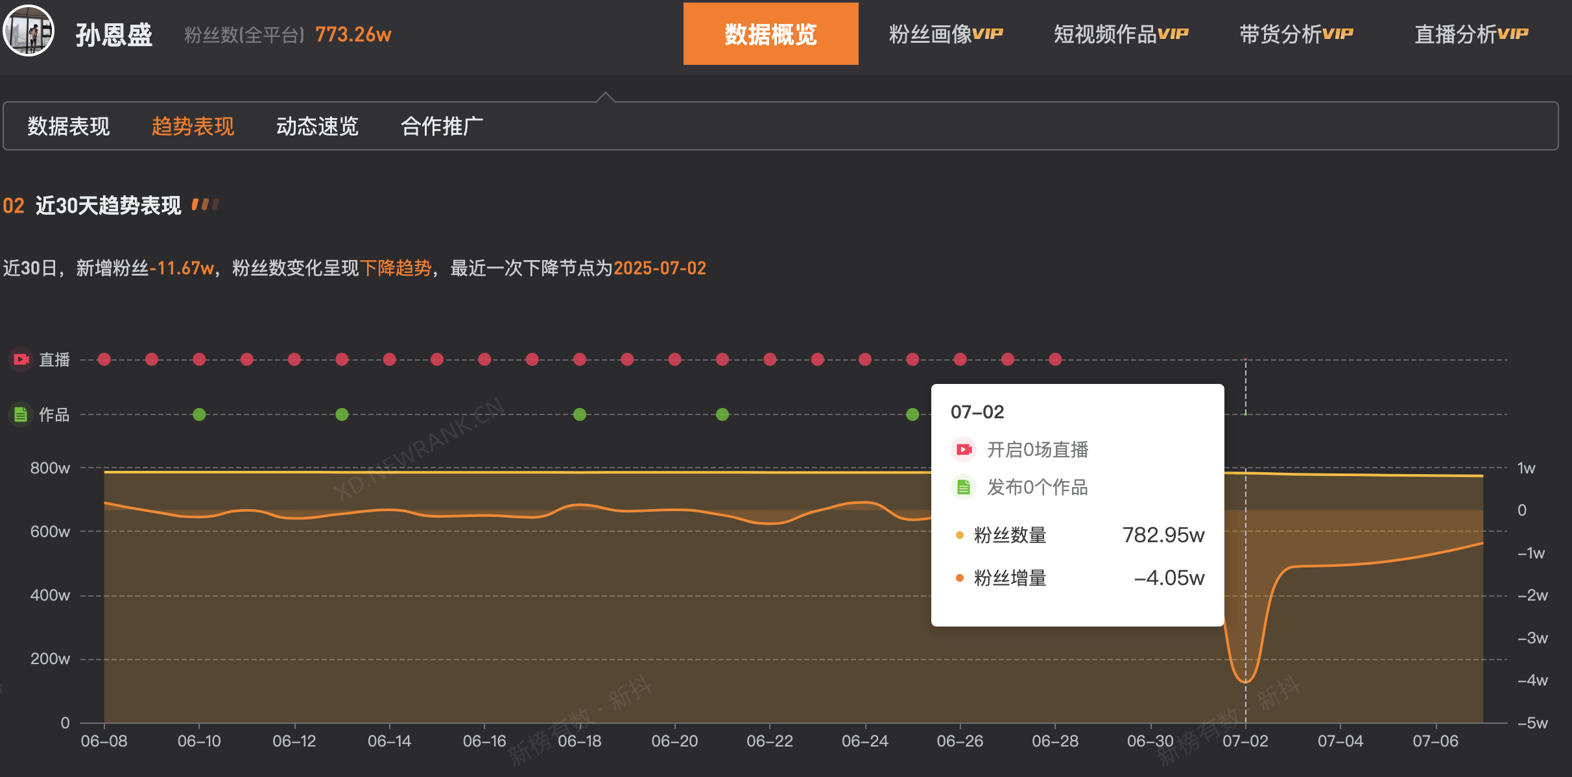Screen dimensions: 1572x777
Task: Click the green 作品 document icon in the legend
Action: click(21, 414)
